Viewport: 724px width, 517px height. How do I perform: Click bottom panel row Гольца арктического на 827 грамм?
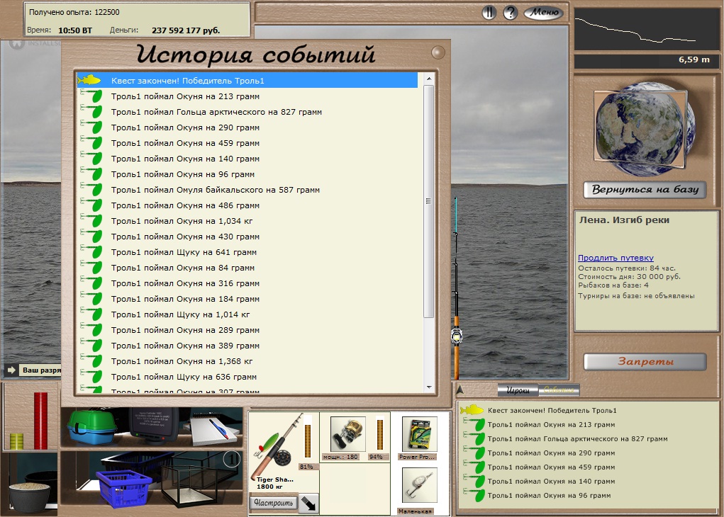587,439
